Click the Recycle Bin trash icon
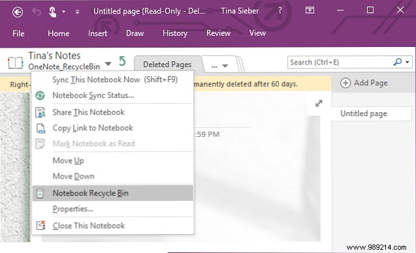The height and width of the screenshot is (253, 416). (40, 194)
